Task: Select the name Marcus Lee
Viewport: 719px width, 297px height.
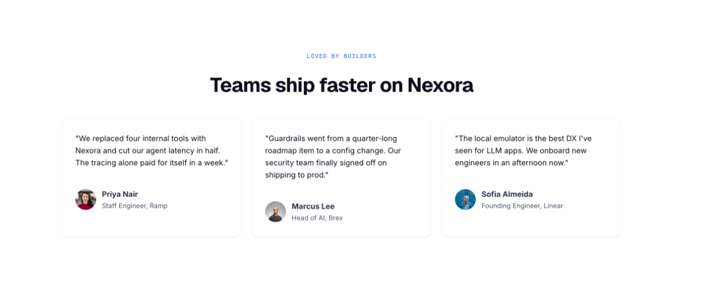Action: point(313,206)
